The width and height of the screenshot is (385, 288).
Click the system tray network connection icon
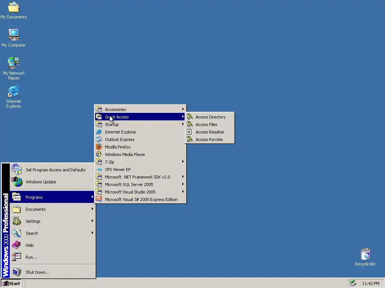(353, 283)
